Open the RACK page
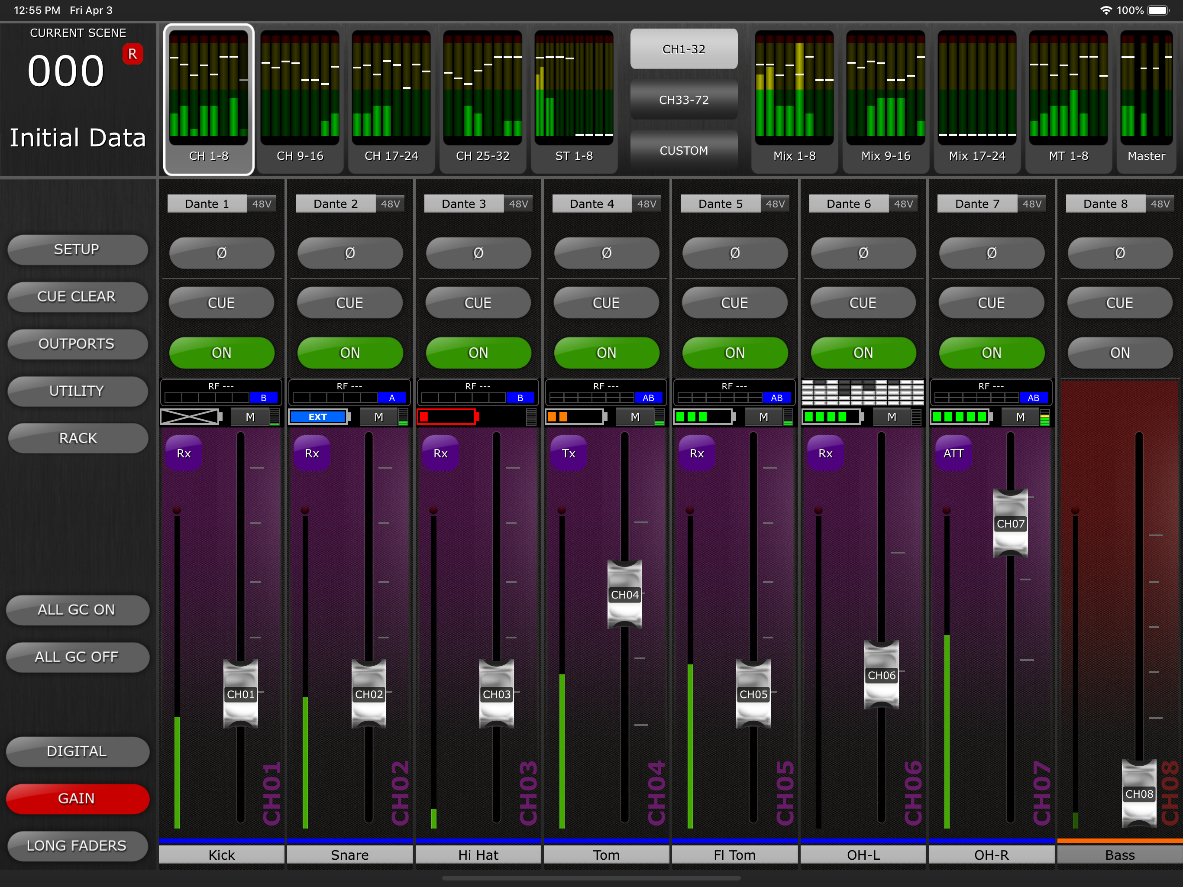Image resolution: width=1183 pixels, height=887 pixels. [x=78, y=438]
